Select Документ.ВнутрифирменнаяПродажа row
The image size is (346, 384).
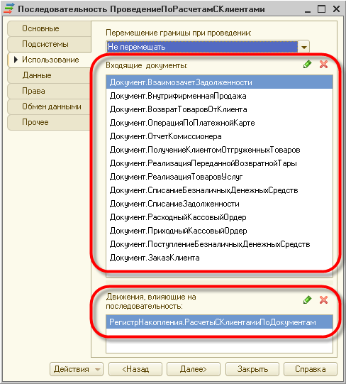point(219,96)
